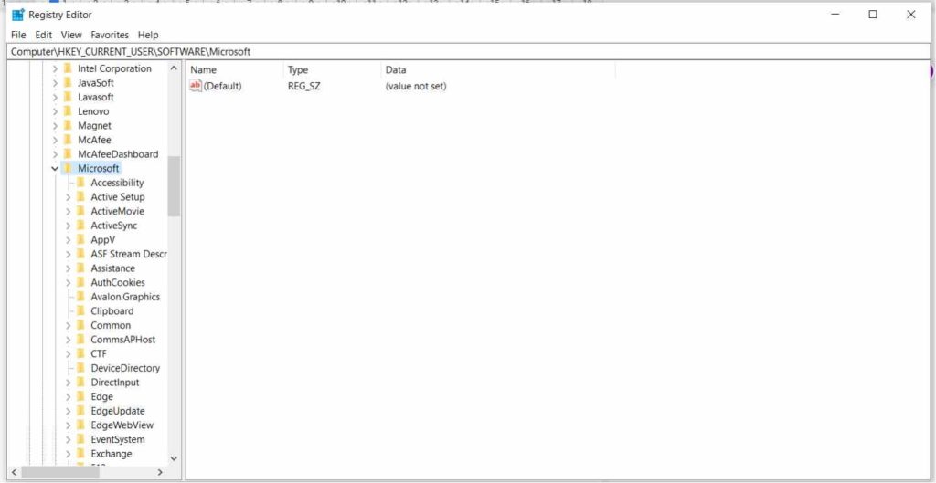Click the Assistance folder icon

(x=80, y=268)
